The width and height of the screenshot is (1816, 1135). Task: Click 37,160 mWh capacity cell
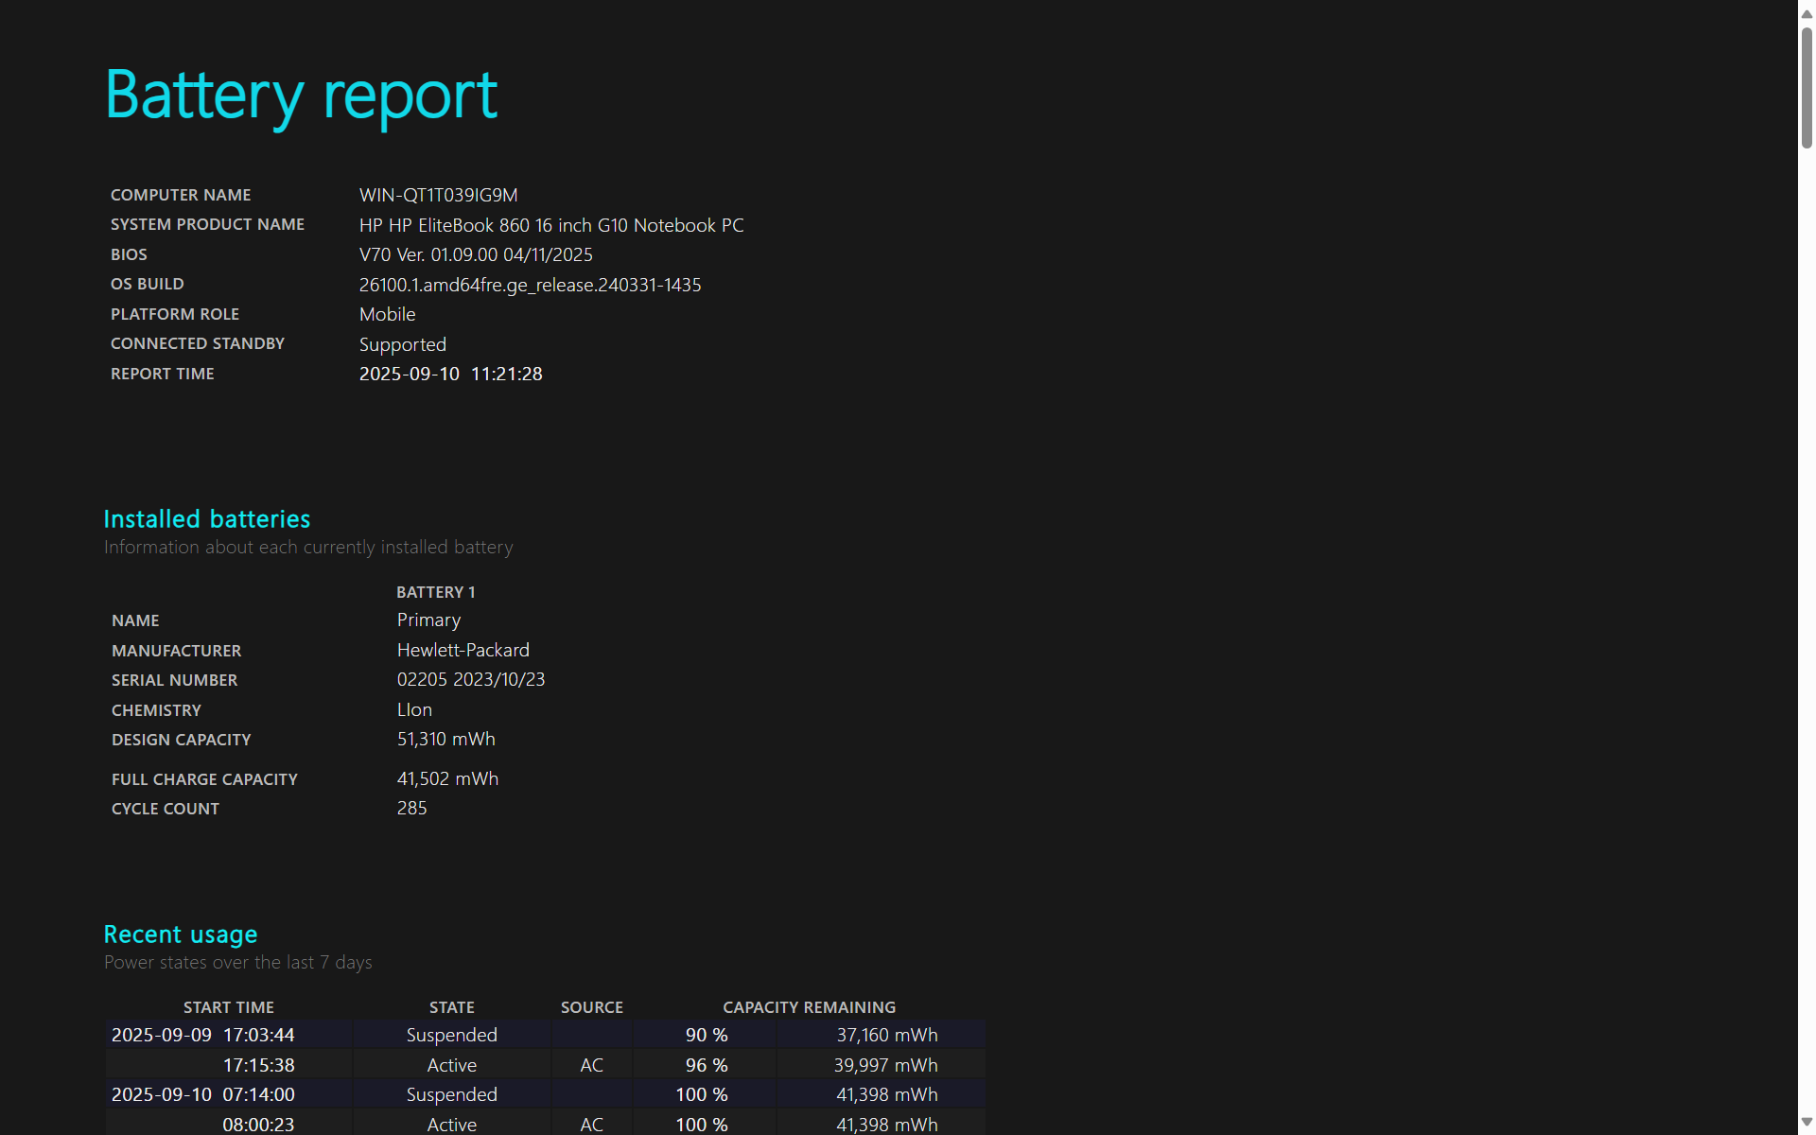[x=886, y=1035]
